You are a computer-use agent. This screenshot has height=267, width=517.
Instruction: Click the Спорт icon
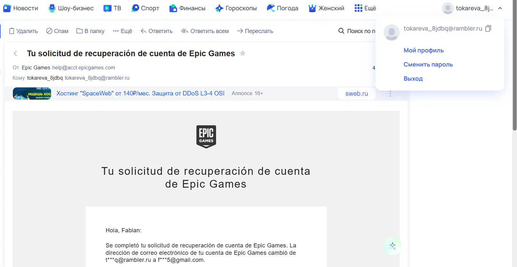click(x=135, y=8)
